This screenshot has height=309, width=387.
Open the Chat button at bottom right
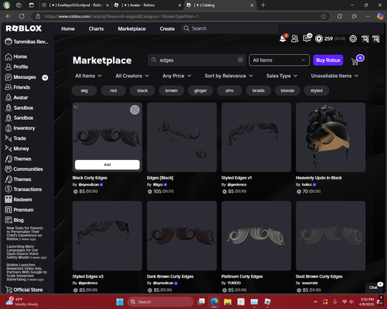point(374,287)
